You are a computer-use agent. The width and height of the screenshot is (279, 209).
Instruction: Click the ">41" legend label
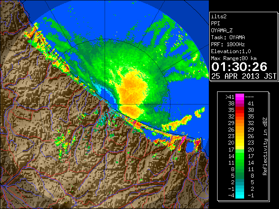point(230,97)
